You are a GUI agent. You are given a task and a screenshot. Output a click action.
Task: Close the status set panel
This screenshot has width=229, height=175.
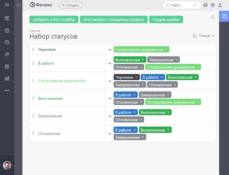tap(213, 17)
